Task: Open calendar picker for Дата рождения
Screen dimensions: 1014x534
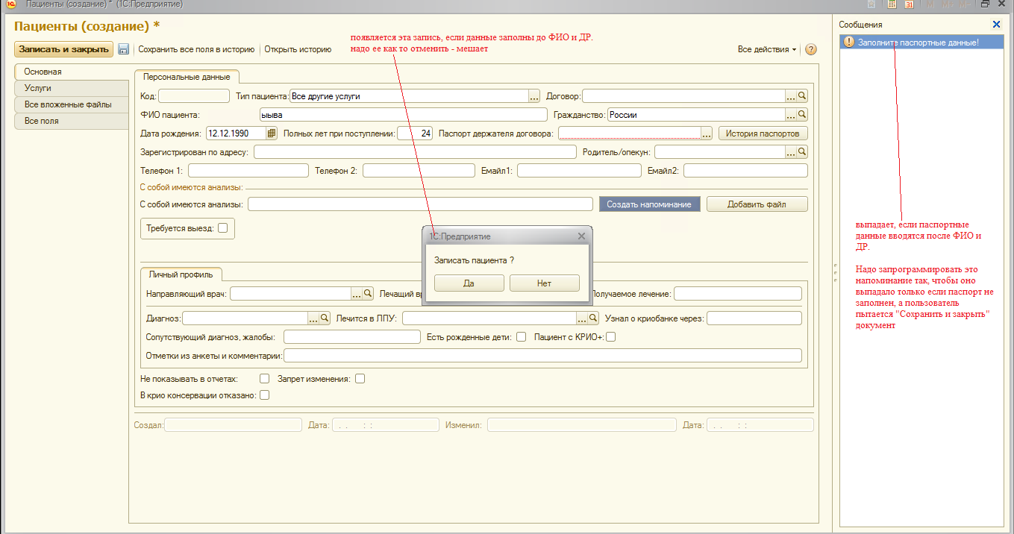Action: click(272, 133)
